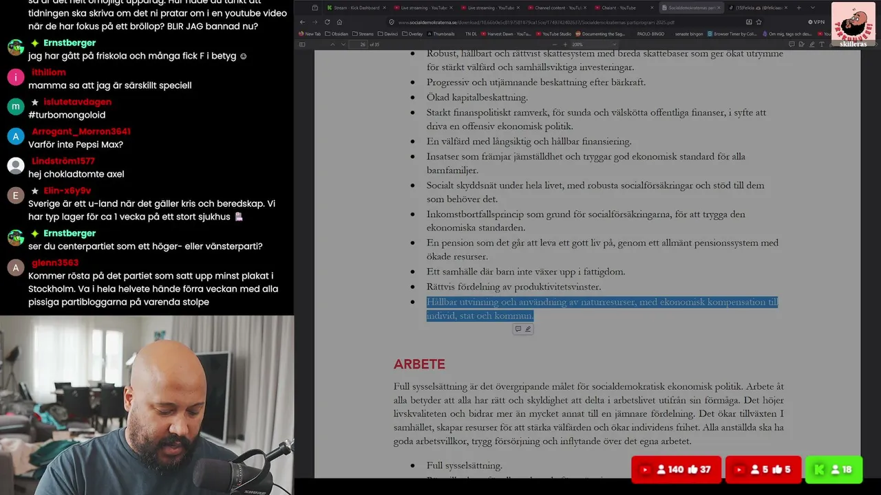Click the "Varför inte Pepsi Max?" chat message
Screen dimensions: 881x495
coord(76,145)
